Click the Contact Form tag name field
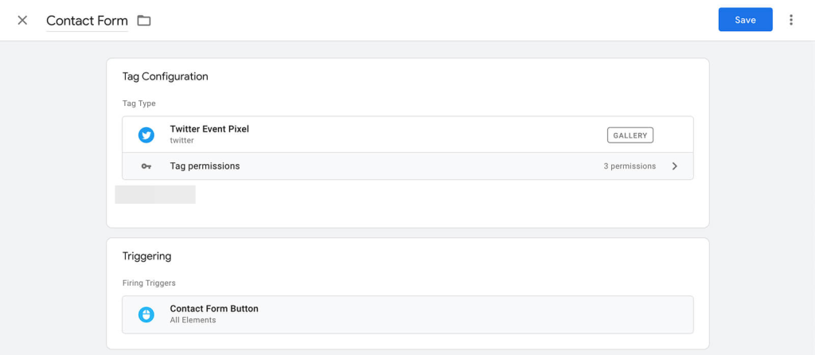The height and width of the screenshot is (355, 815). [87, 21]
